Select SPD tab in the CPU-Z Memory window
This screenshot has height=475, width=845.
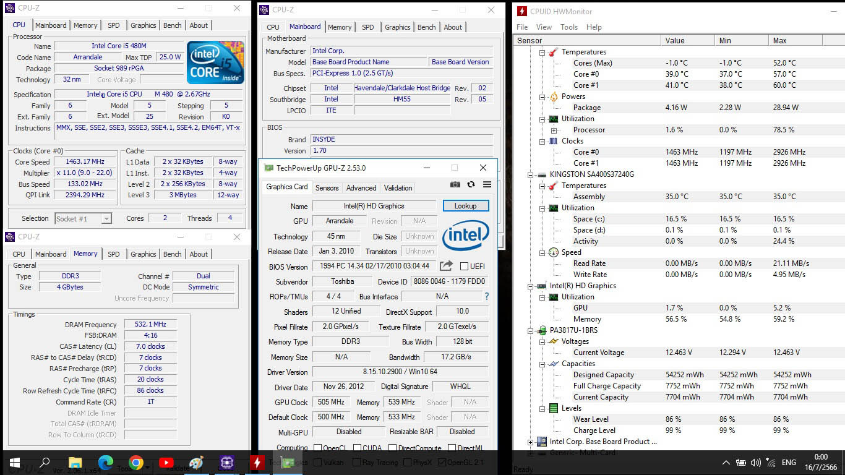(114, 254)
